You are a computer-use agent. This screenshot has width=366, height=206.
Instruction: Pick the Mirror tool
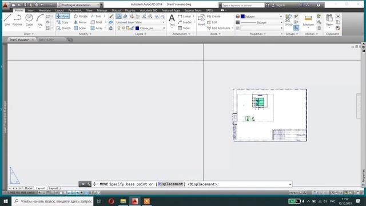click(80, 22)
